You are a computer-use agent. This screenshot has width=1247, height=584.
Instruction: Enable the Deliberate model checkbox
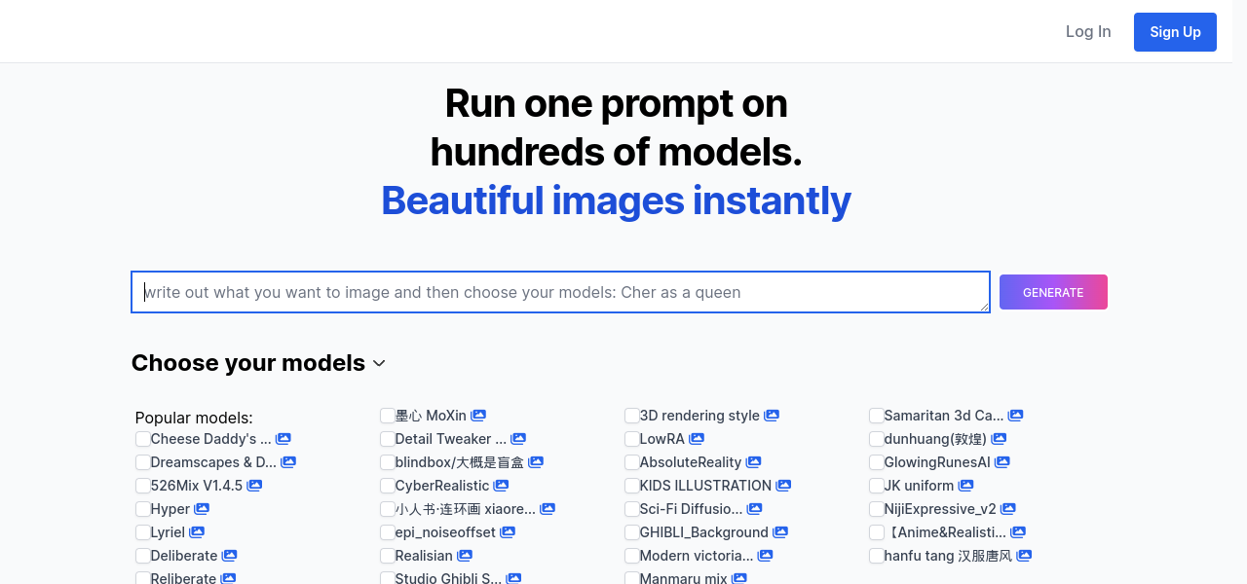coord(143,556)
